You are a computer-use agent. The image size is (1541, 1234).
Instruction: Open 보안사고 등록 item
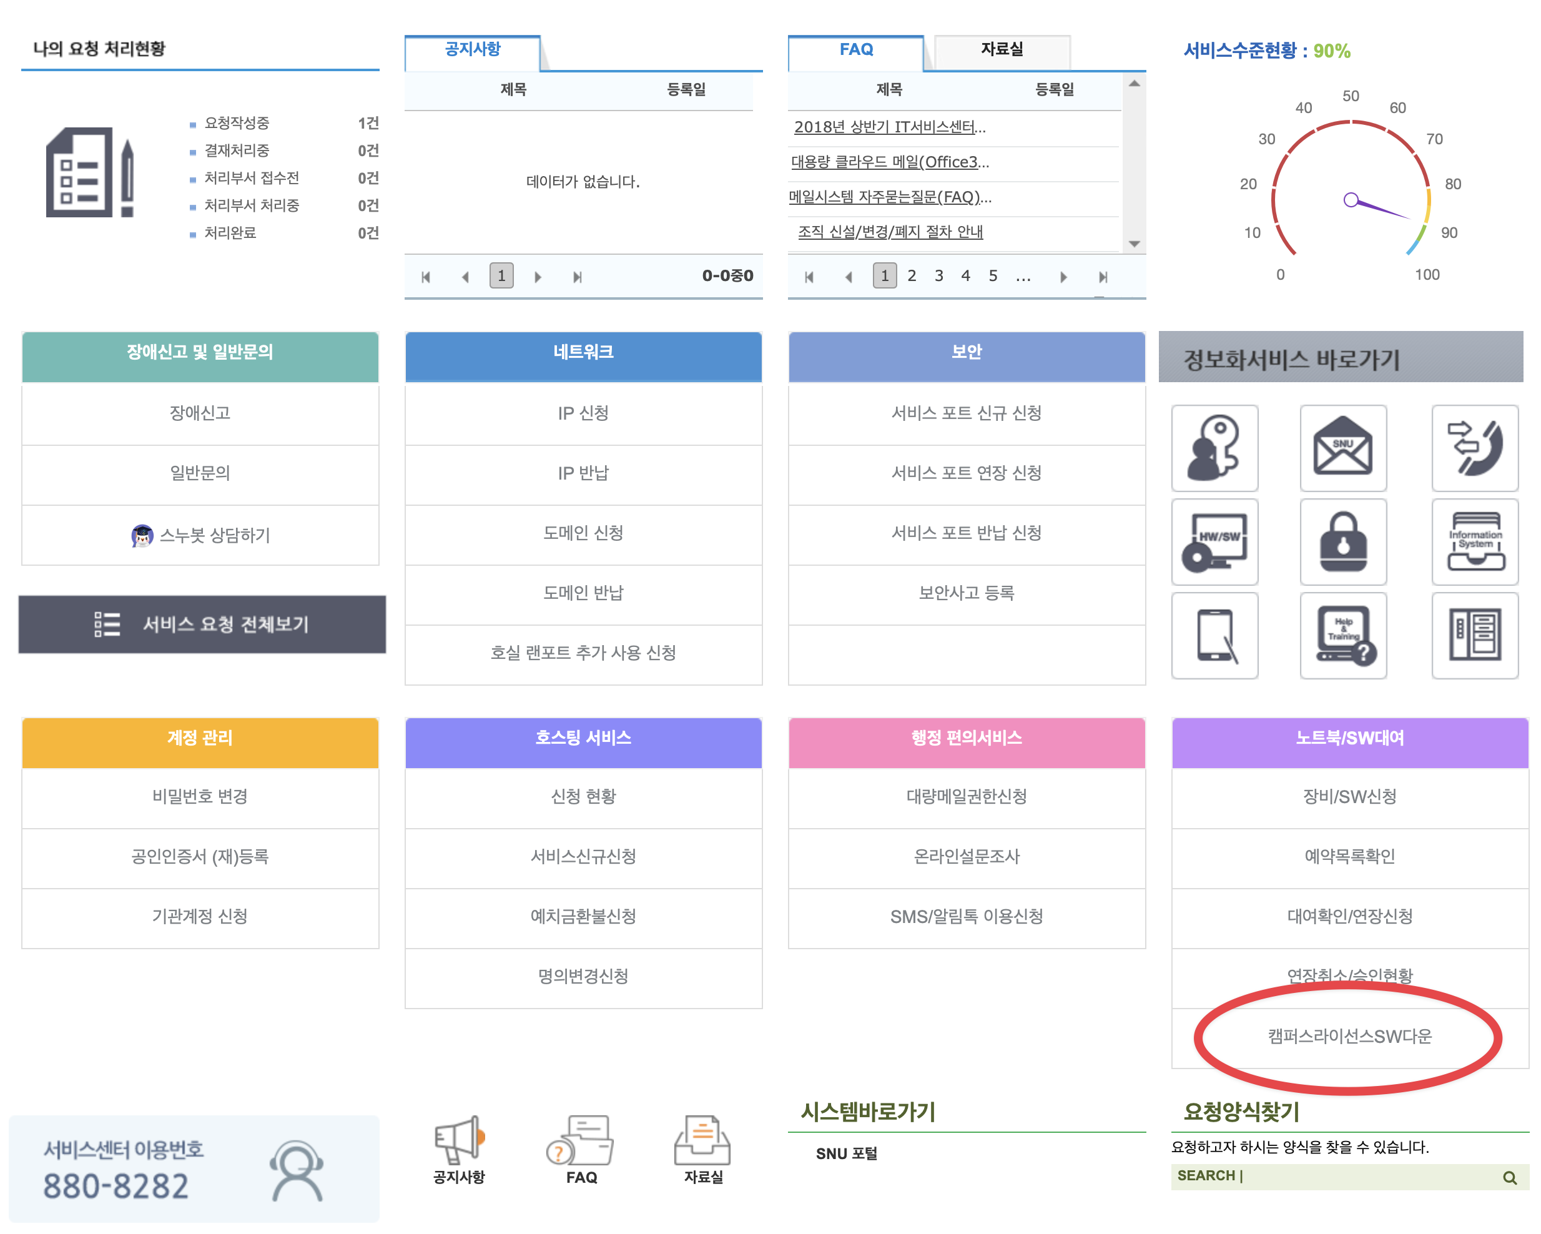(x=967, y=593)
